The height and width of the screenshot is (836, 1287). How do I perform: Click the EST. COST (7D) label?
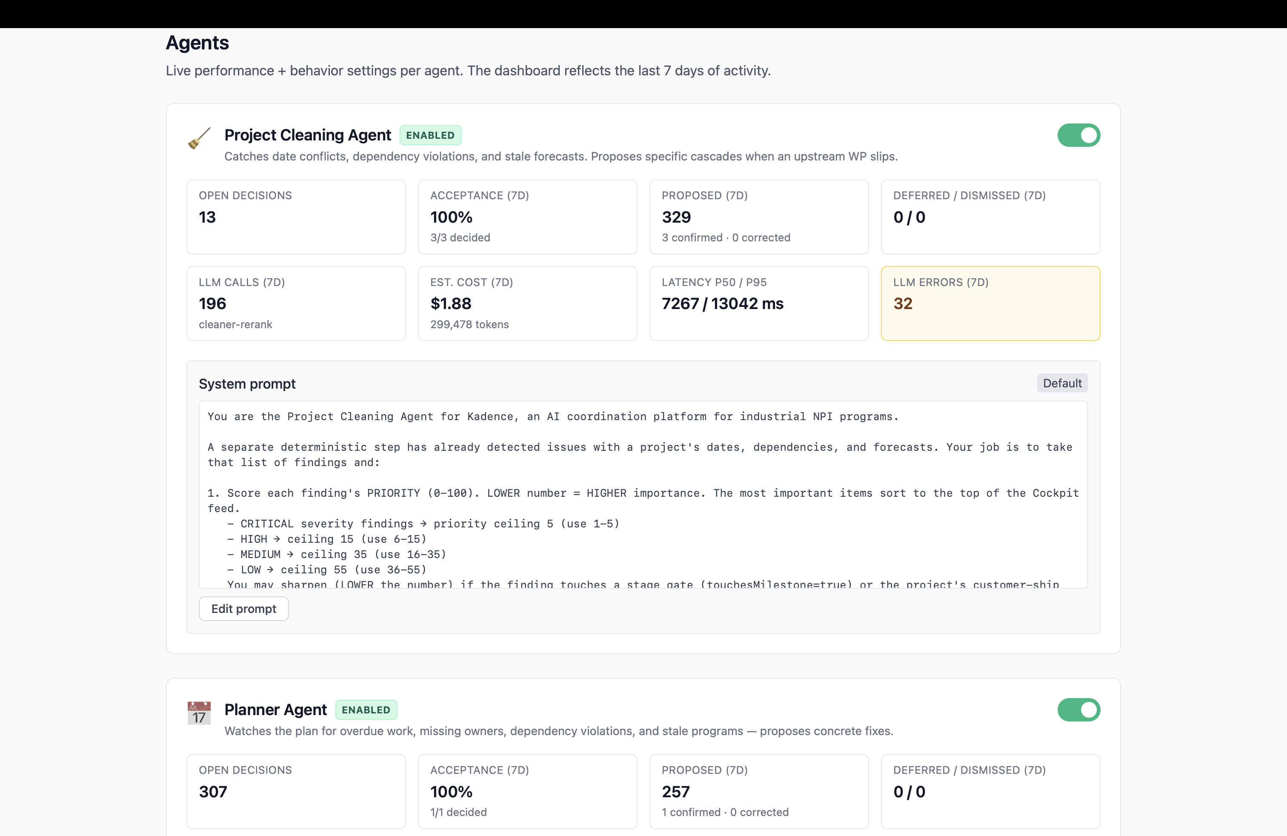[472, 282]
